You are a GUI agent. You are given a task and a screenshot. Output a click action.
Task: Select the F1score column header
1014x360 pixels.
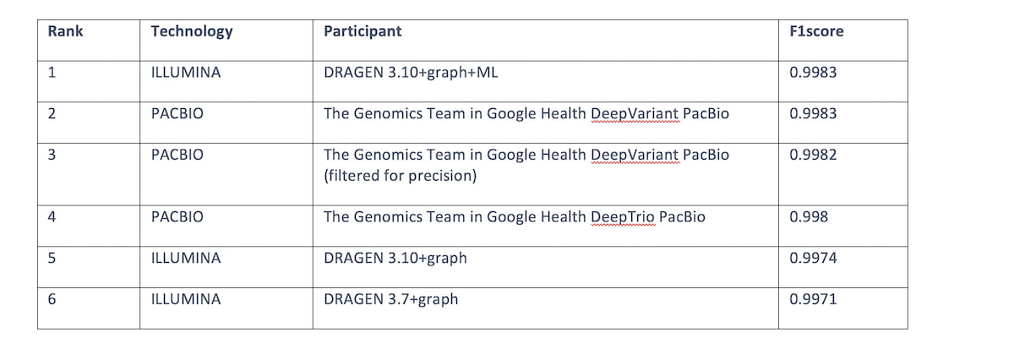(x=816, y=32)
